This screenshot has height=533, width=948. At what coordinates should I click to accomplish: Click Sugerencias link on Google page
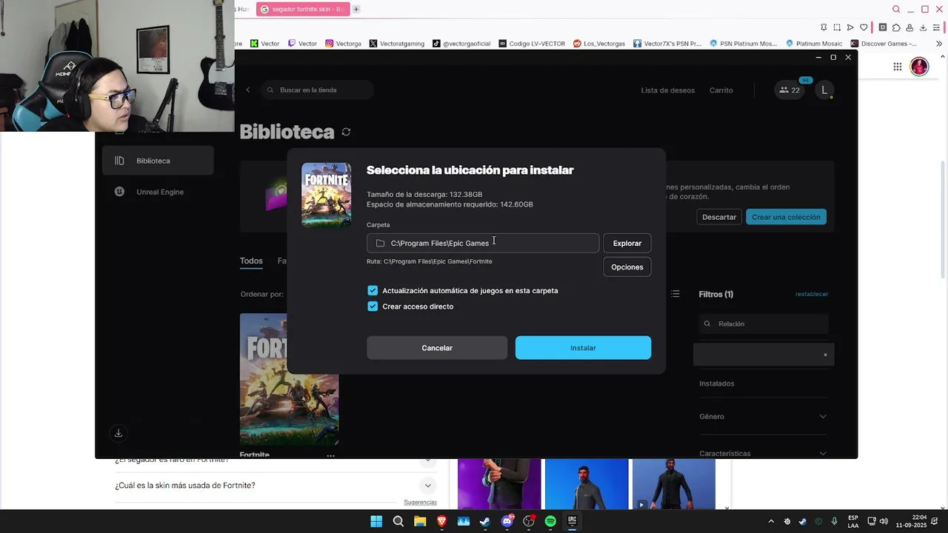pyautogui.click(x=420, y=502)
